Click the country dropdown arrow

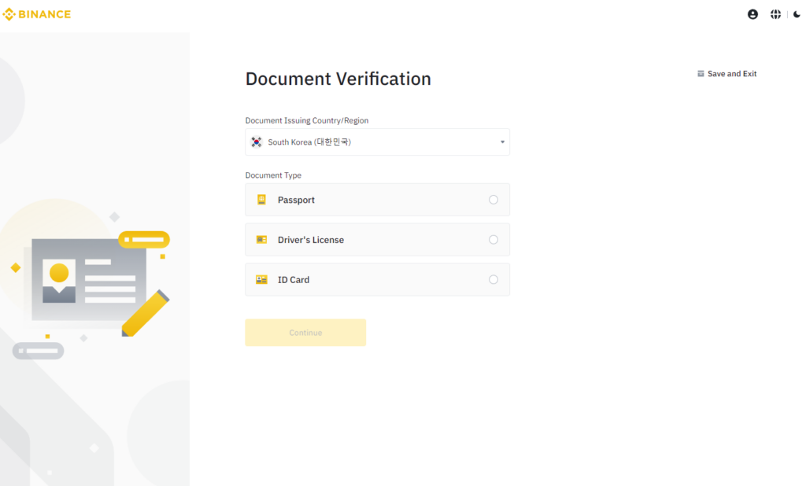click(x=502, y=142)
